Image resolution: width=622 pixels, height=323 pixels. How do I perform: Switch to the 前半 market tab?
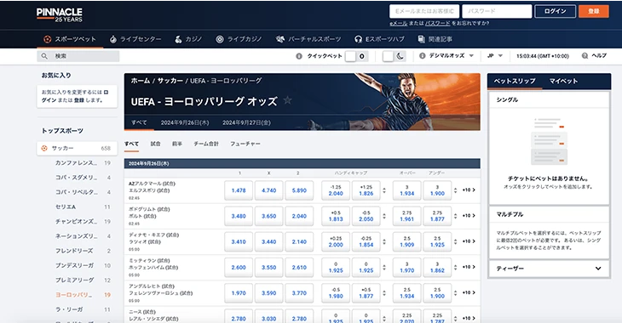pos(177,144)
